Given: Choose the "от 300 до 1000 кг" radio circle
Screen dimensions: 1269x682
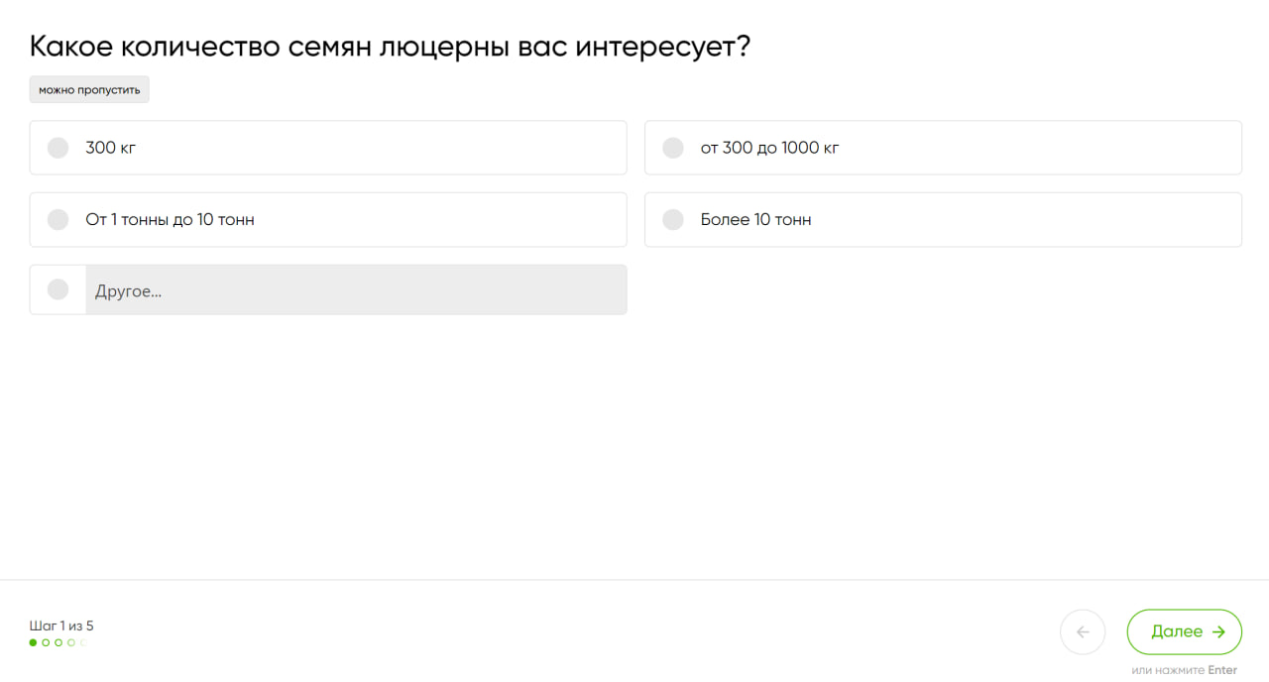Looking at the screenshot, I should pyautogui.click(x=673, y=148).
